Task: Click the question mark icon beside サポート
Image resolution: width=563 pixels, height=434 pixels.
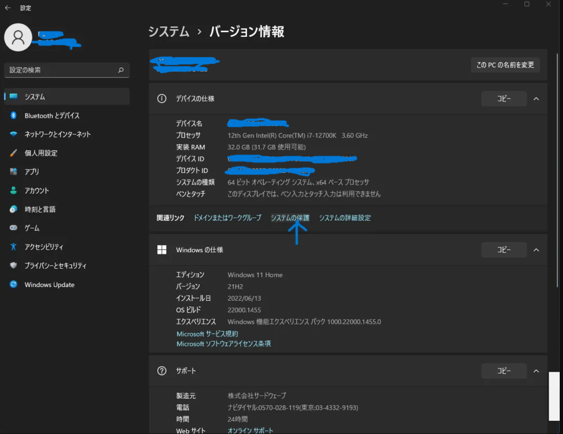Action: coord(162,371)
